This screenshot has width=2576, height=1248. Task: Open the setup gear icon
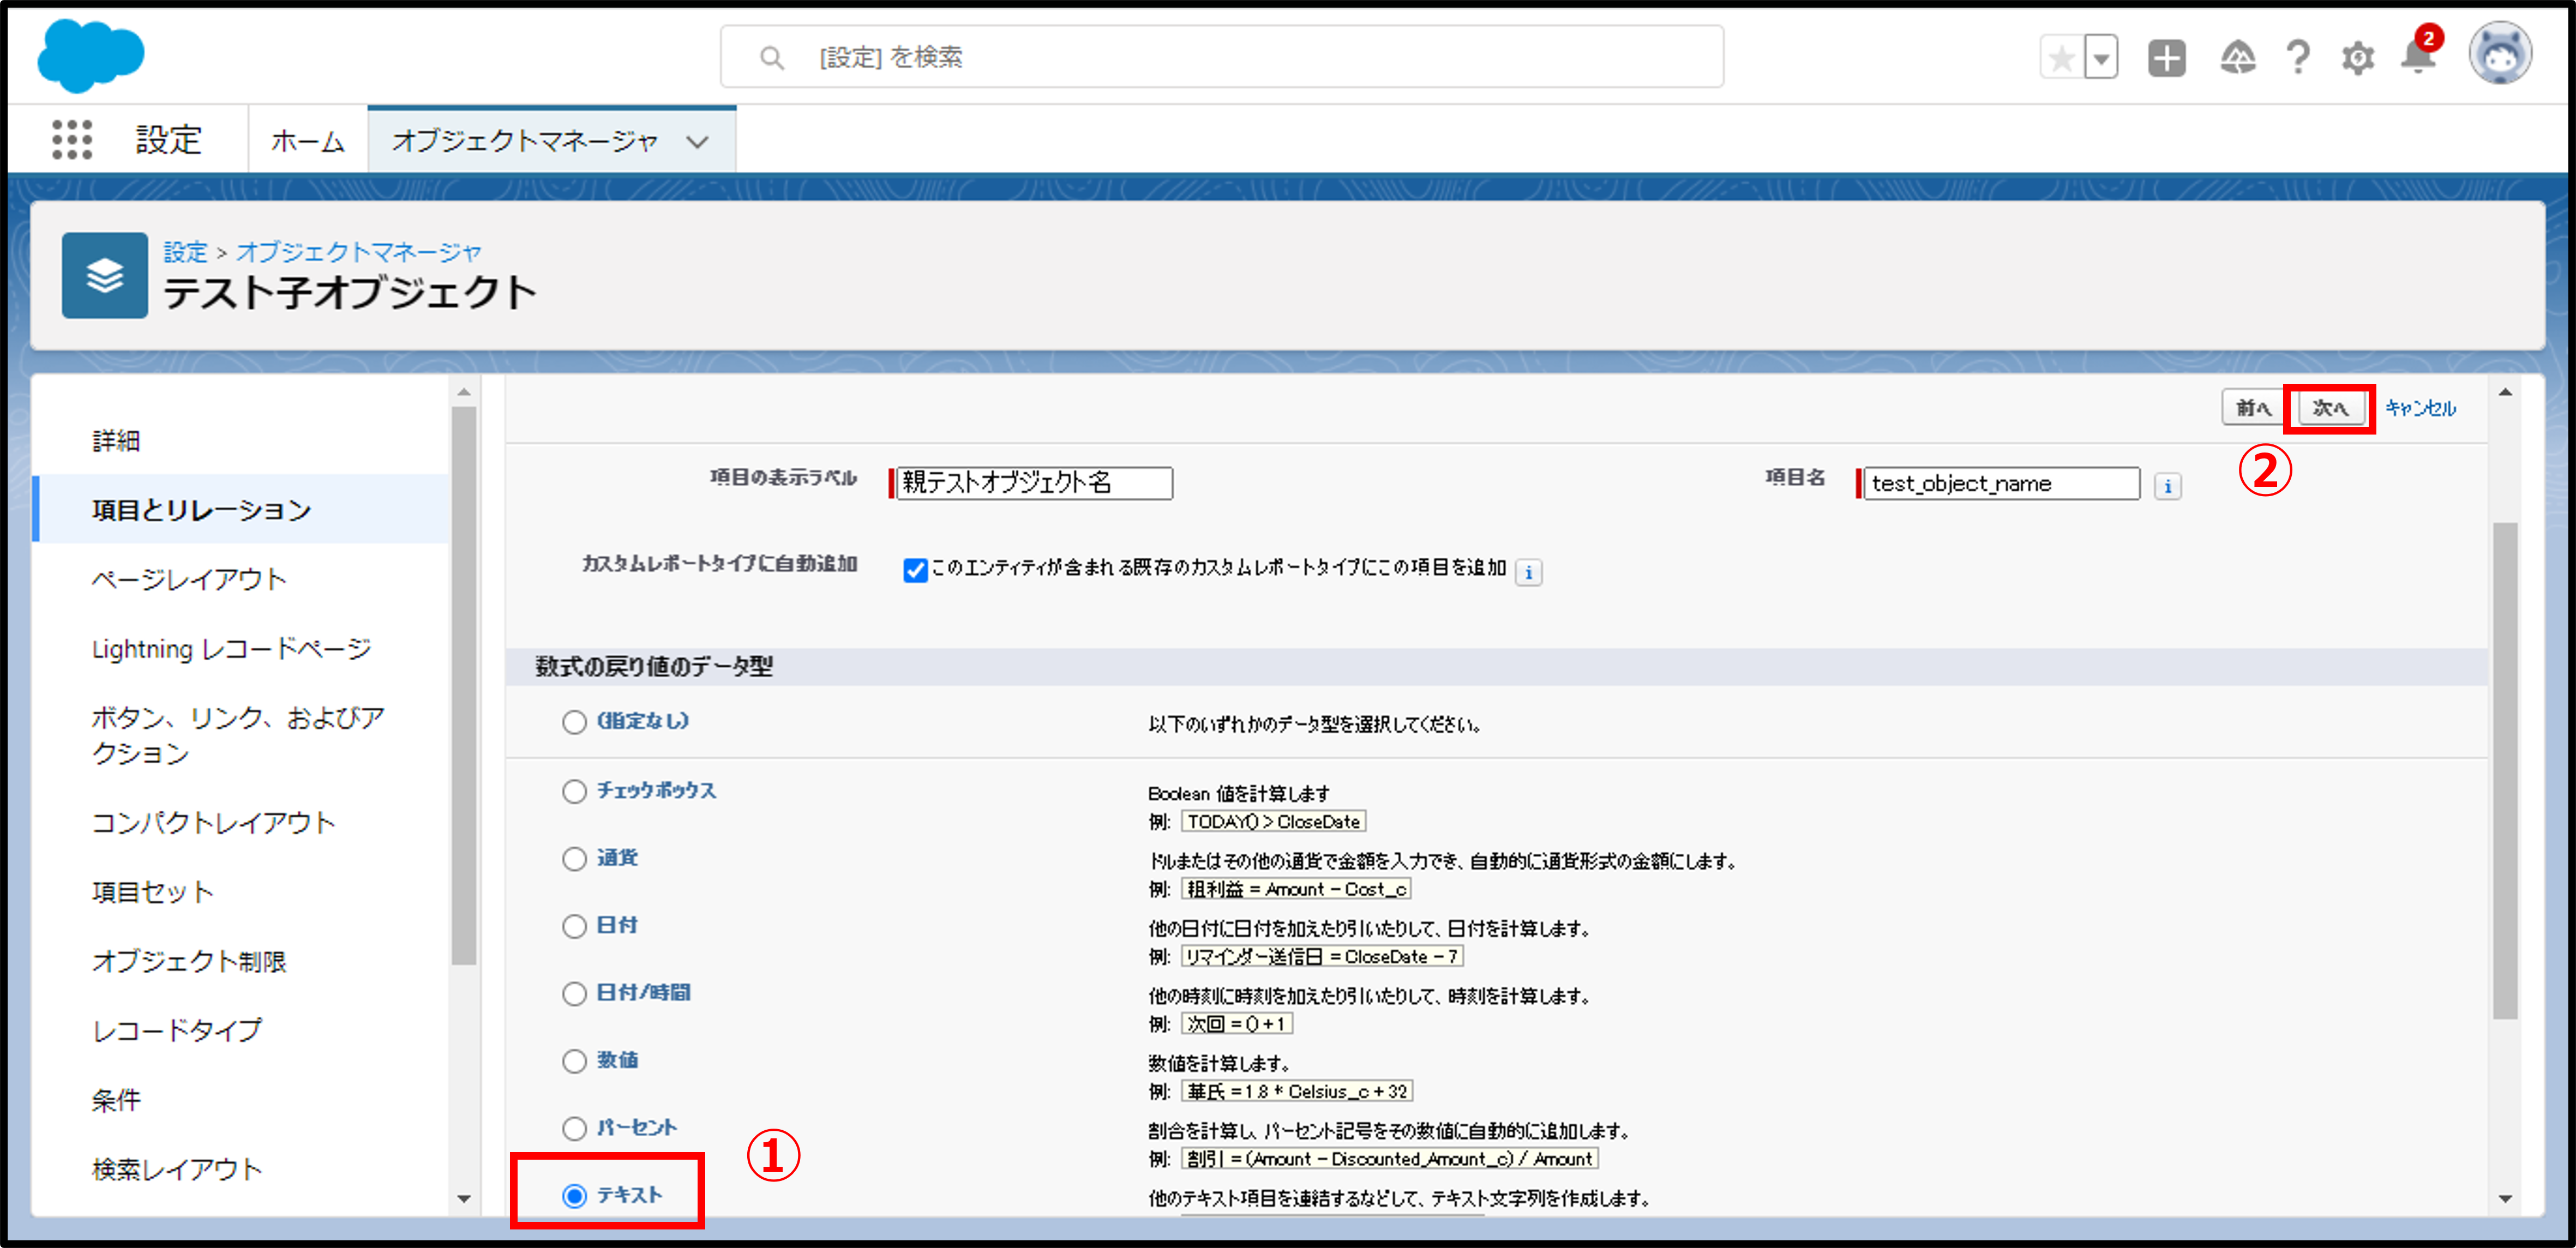[x=2357, y=58]
